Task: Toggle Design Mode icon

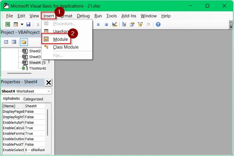Action: [x=115, y=24]
